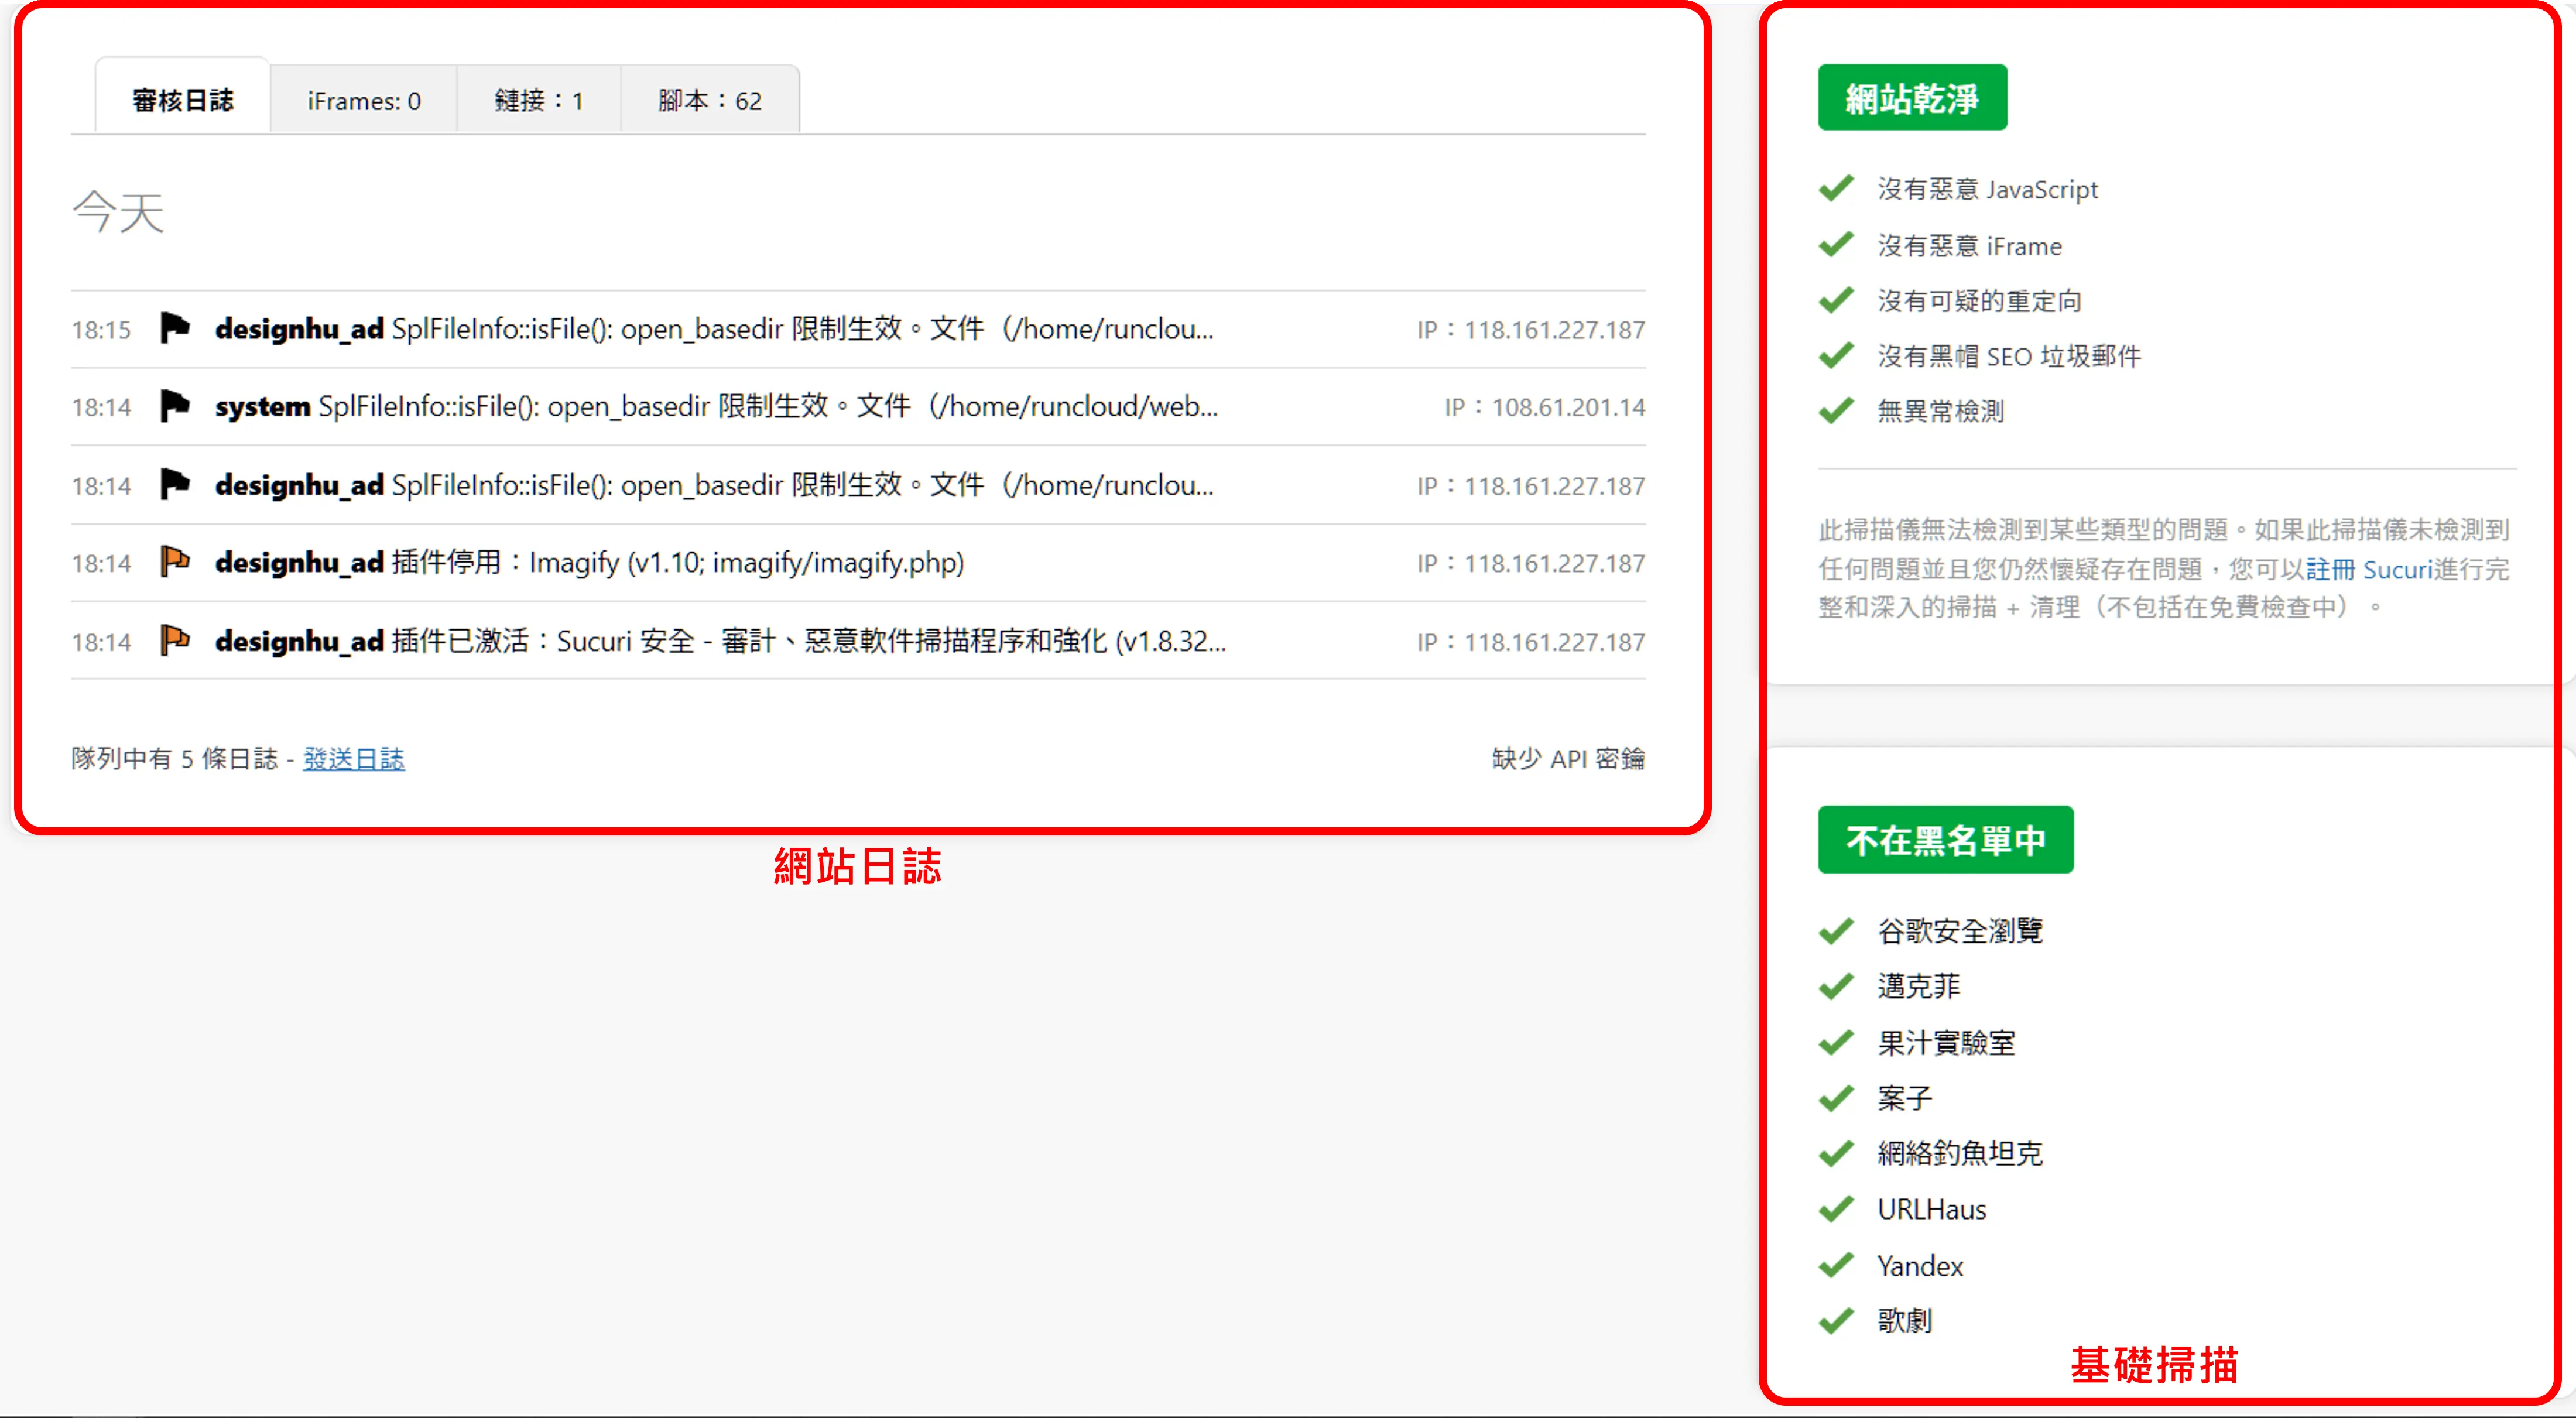Click the orange flag icon on the Imagify plugin row

pyautogui.click(x=175, y=562)
